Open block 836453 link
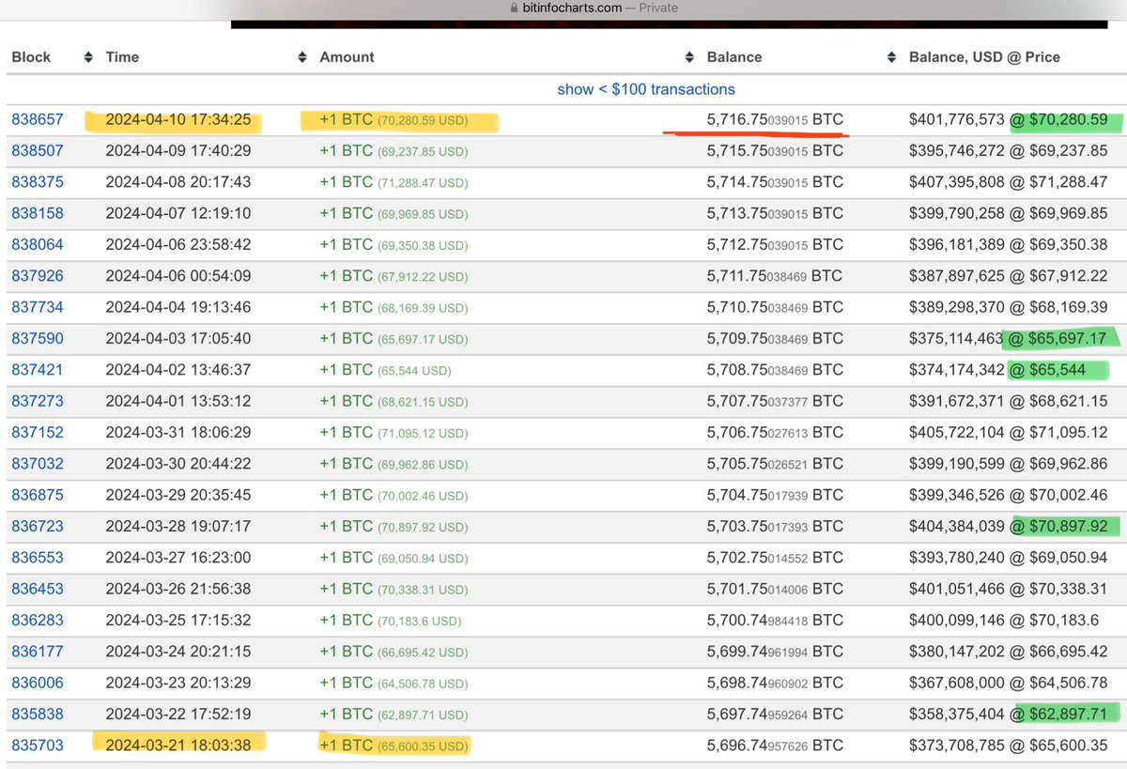The width and height of the screenshot is (1127, 769). tap(38, 589)
